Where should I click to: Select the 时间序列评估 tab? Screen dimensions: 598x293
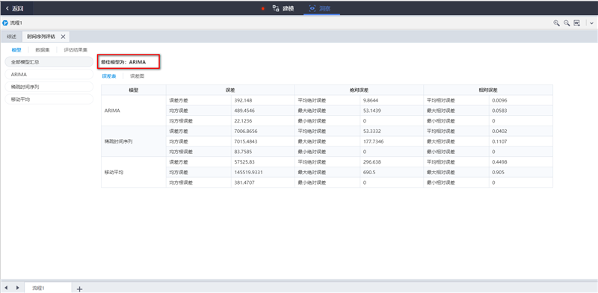tap(41, 37)
